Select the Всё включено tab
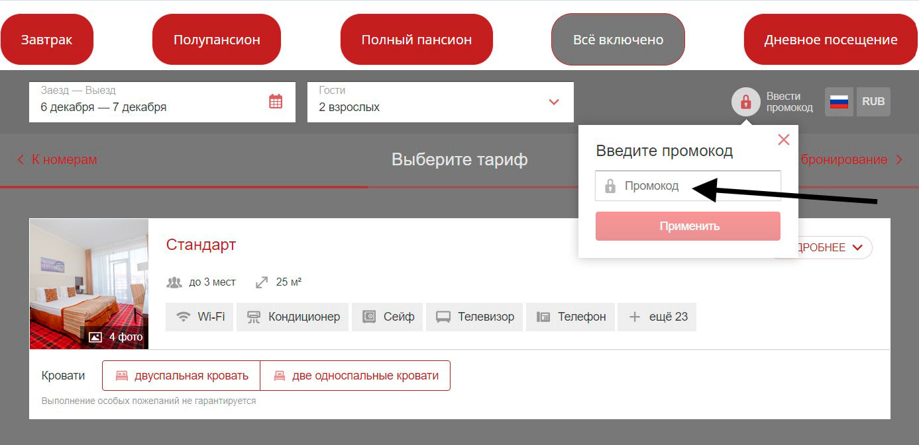The image size is (919, 445). coord(618,40)
